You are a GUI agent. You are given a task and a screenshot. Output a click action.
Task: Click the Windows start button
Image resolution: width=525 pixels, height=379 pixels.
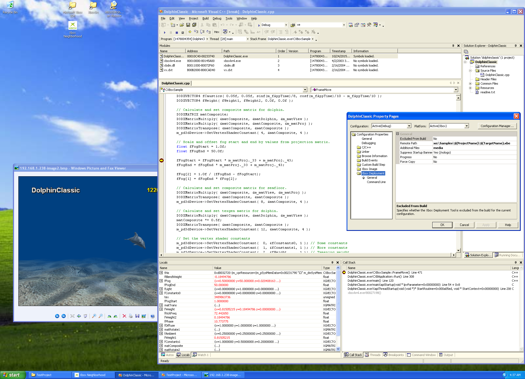click(x=13, y=375)
